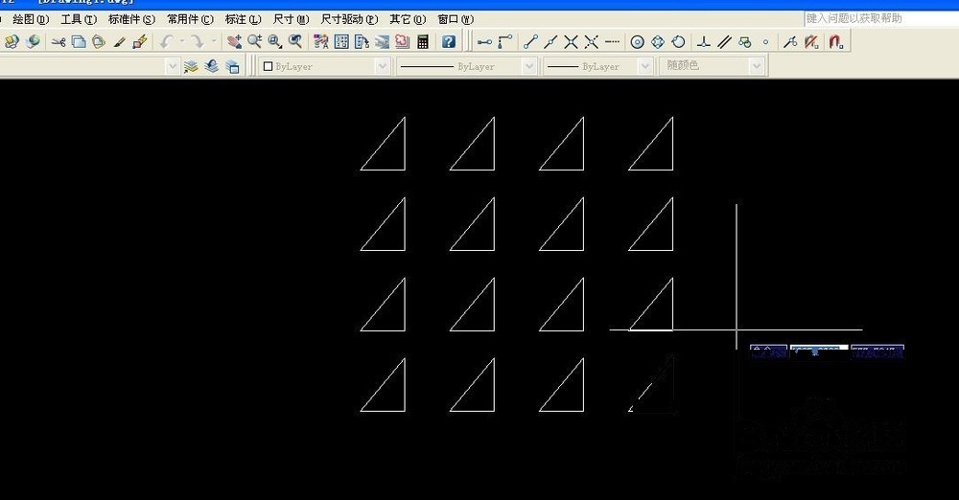Open the 标准件(S) menu
The image size is (959, 500).
pos(131,19)
